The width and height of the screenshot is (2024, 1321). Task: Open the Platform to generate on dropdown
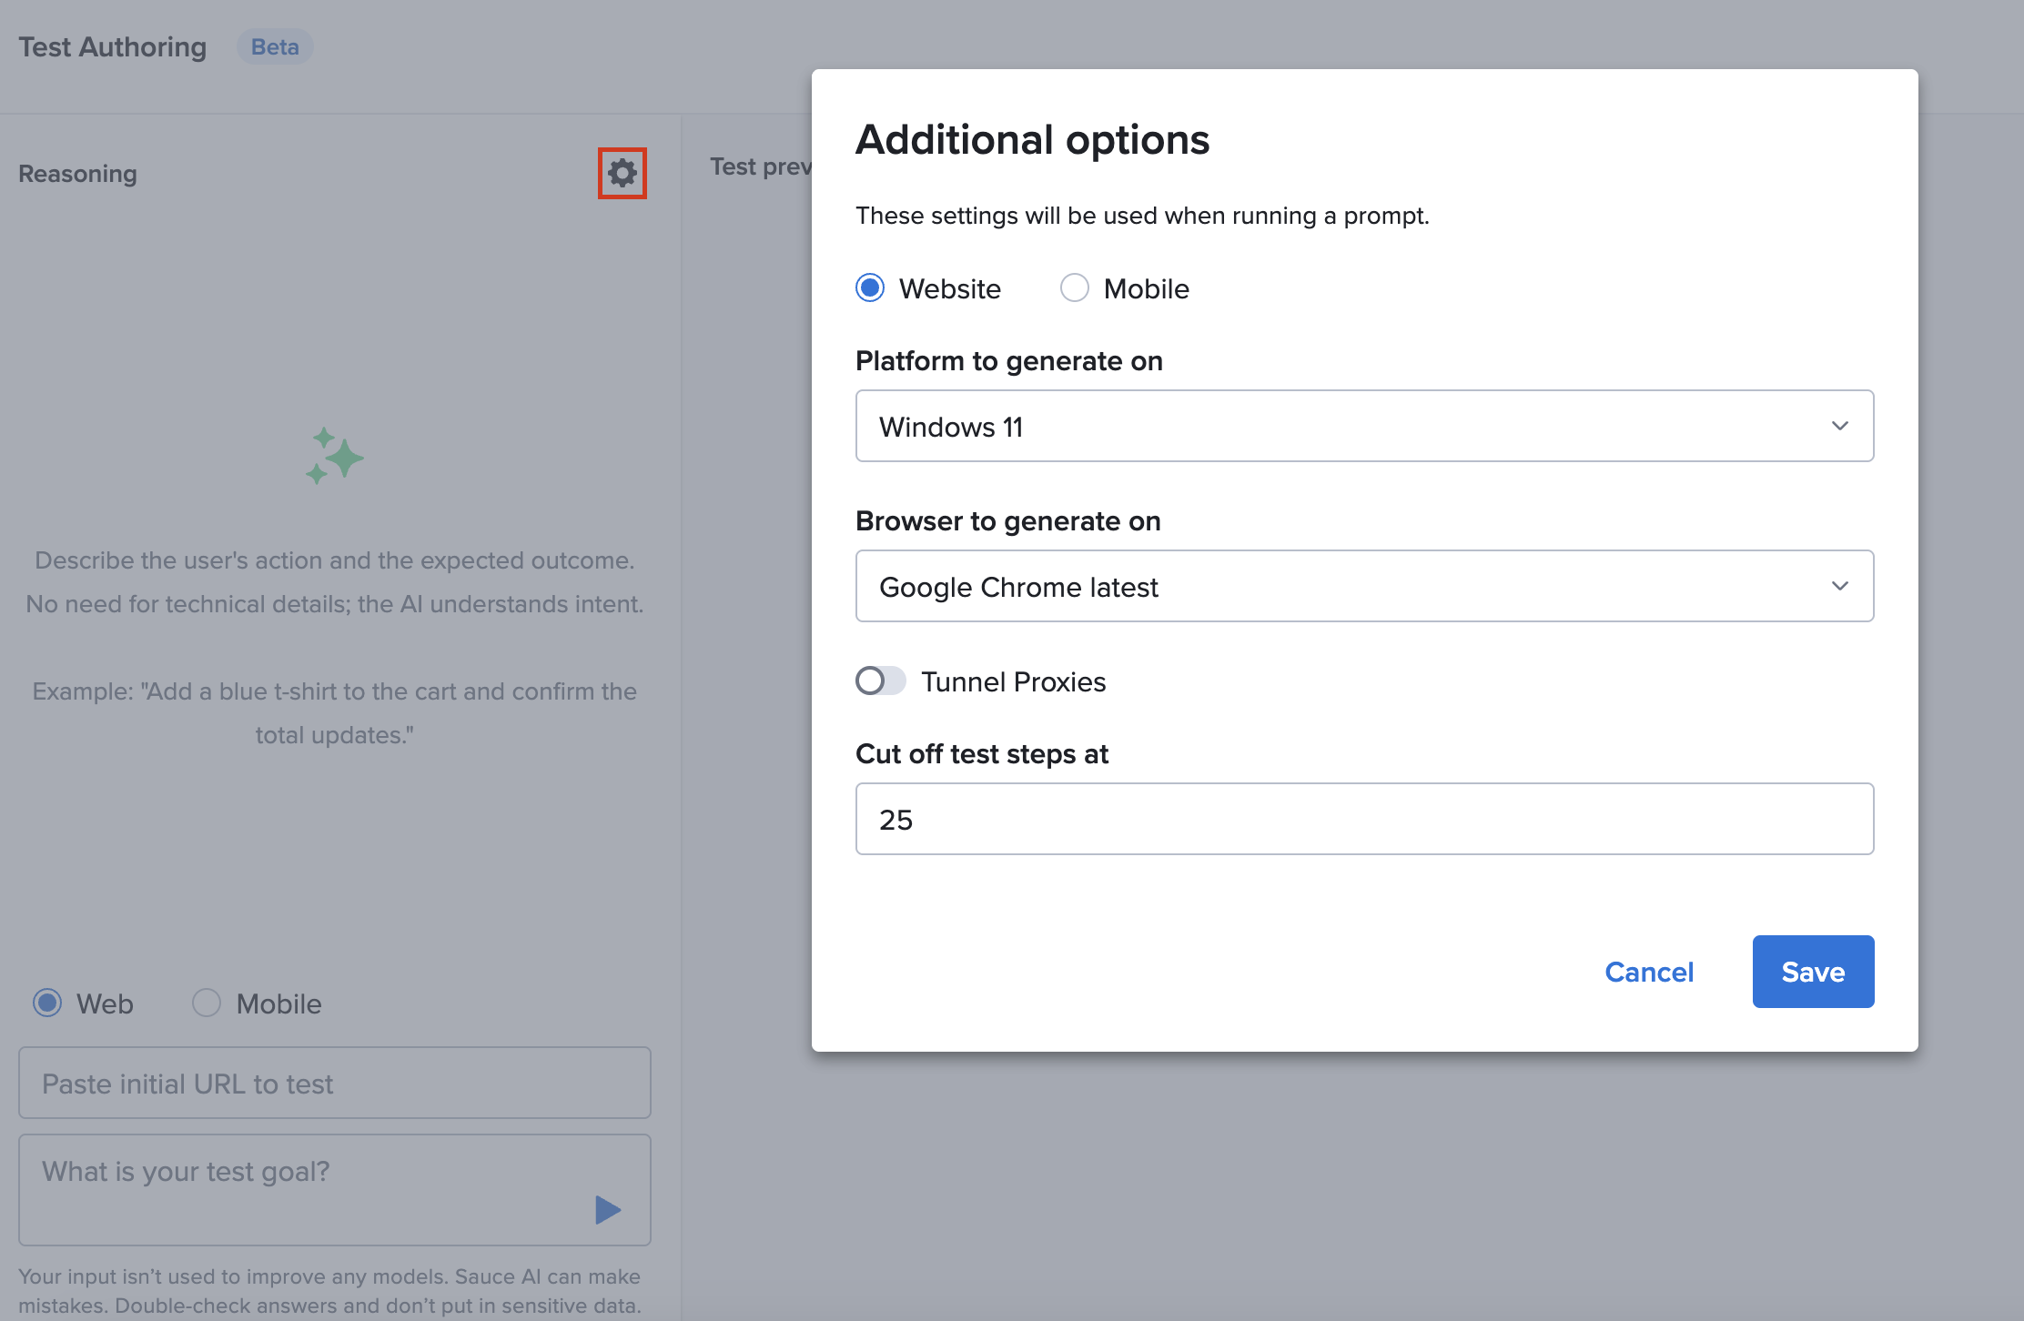pyautogui.click(x=1363, y=426)
